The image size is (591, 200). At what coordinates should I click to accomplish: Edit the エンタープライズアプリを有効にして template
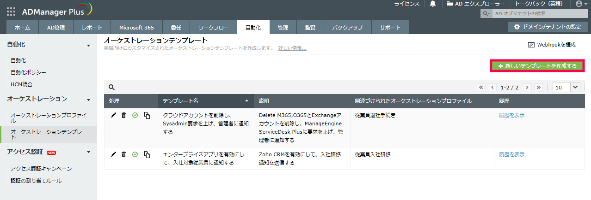(114, 154)
